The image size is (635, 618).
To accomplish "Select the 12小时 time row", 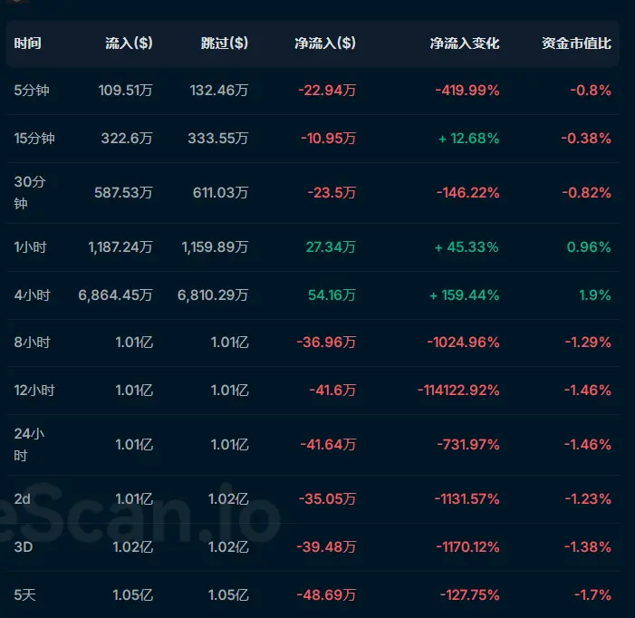I will click(x=313, y=391).
